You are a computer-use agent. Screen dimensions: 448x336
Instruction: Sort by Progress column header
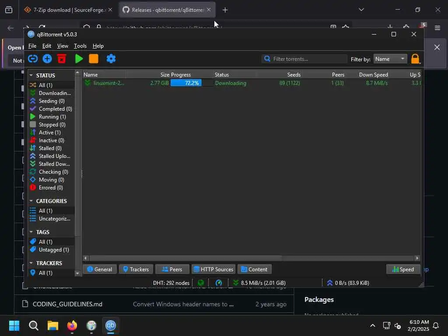(x=192, y=74)
